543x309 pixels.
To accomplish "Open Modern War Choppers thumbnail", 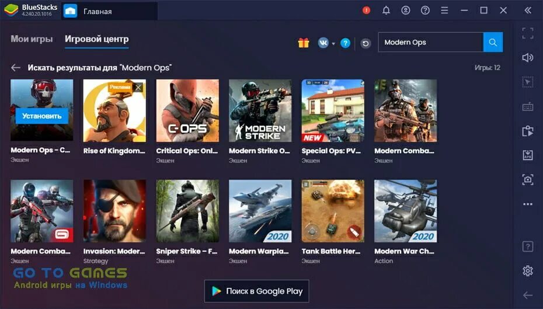I will click(406, 211).
